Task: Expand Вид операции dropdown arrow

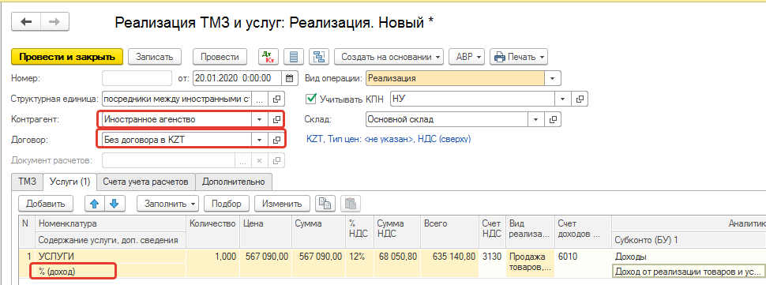Action: (553, 78)
